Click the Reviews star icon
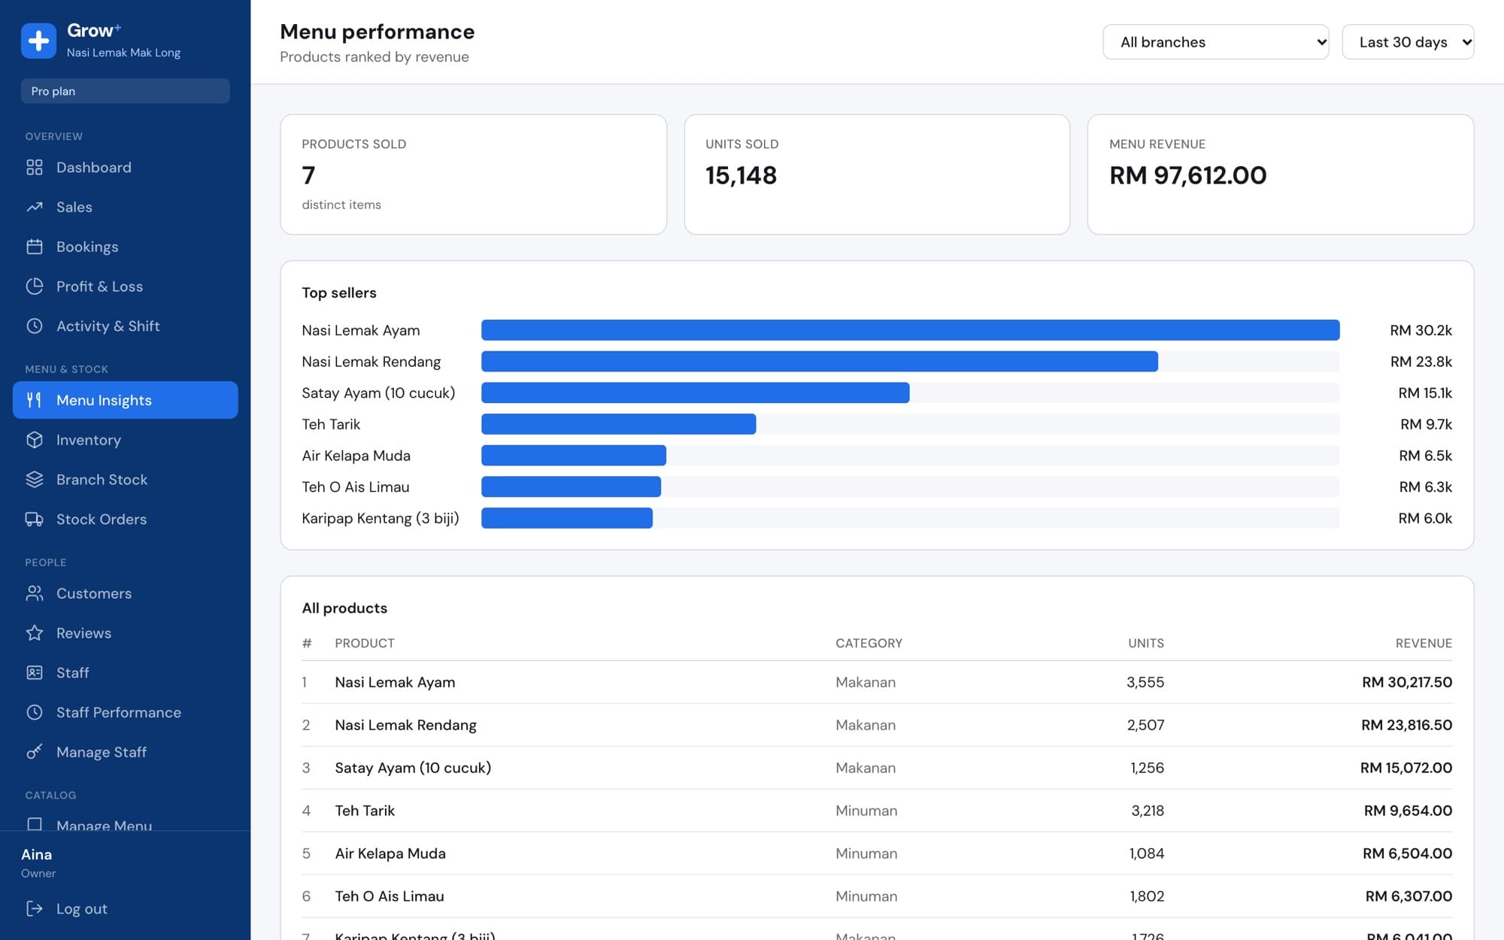Screen dimensions: 1504x940 (35, 633)
